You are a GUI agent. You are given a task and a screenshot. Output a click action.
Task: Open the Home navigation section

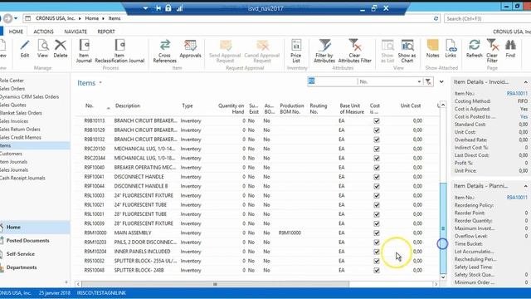pyautogui.click(x=13, y=227)
